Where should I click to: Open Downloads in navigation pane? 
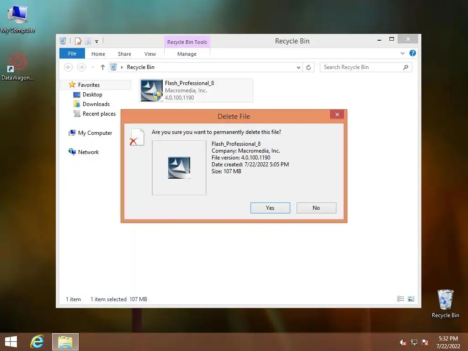(x=96, y=104)
